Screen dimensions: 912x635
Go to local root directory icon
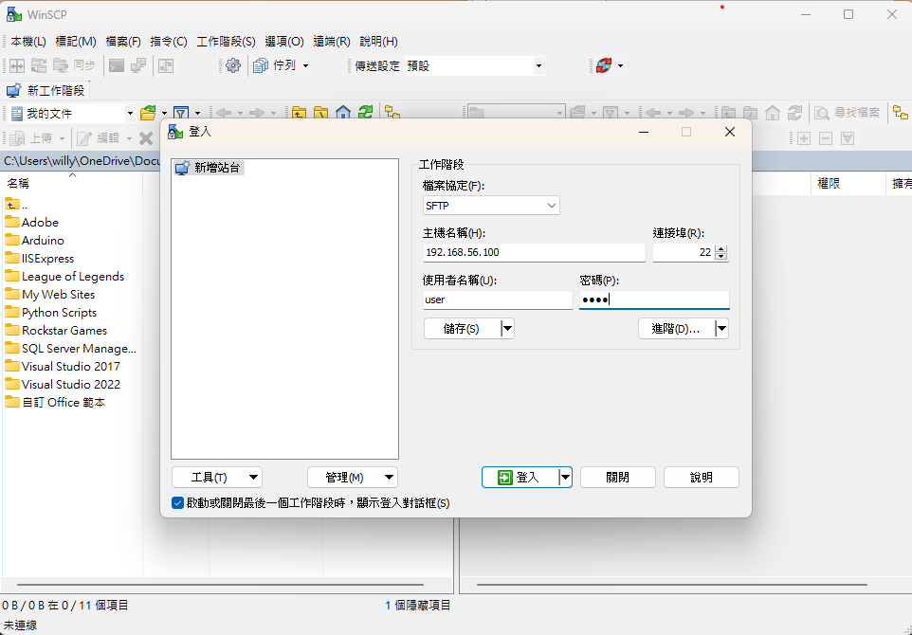tap(321, 113)
